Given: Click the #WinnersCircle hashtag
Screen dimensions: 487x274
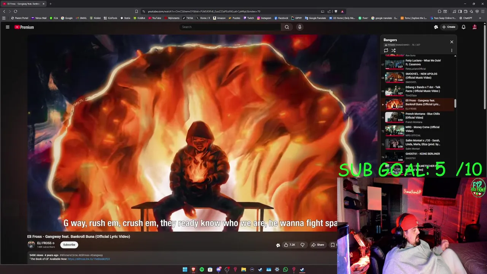Looking at the screenshot, I should pyautogui.click(x=68, y=255).
